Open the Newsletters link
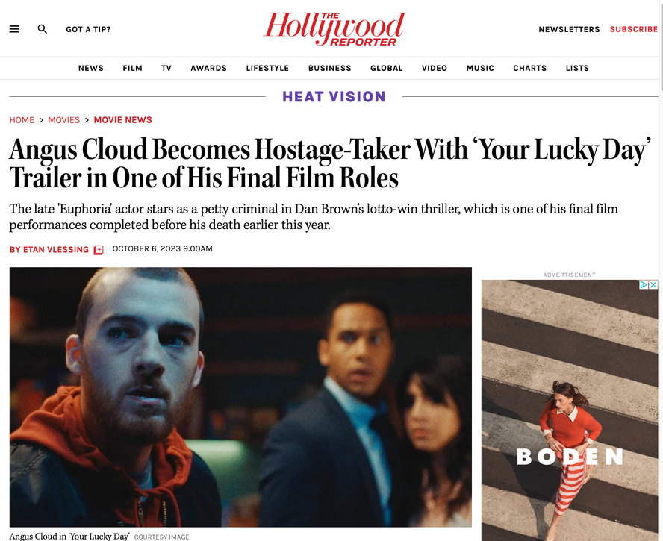Image resolution: width=663 pixels, height=541 pixels. tap(569, 29)
